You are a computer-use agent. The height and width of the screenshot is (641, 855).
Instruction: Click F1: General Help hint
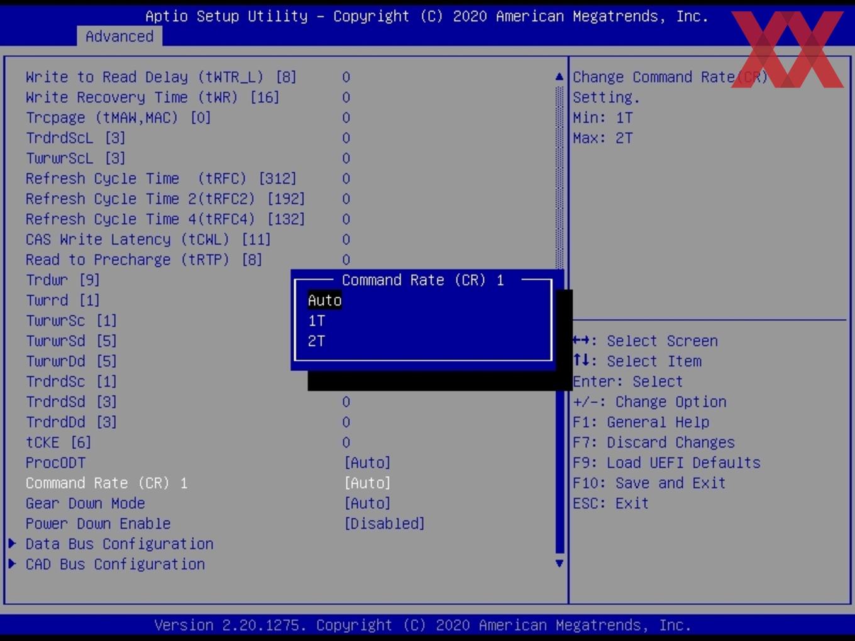[641, 422]
